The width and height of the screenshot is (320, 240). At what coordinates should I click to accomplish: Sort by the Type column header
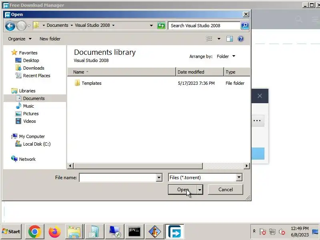pos(237,72)
